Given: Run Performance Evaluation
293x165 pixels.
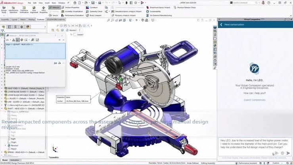Looking at the screenshot, I should point(73,16).
